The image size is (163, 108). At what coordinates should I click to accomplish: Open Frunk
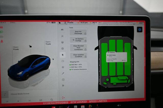[x=16, y=48]
